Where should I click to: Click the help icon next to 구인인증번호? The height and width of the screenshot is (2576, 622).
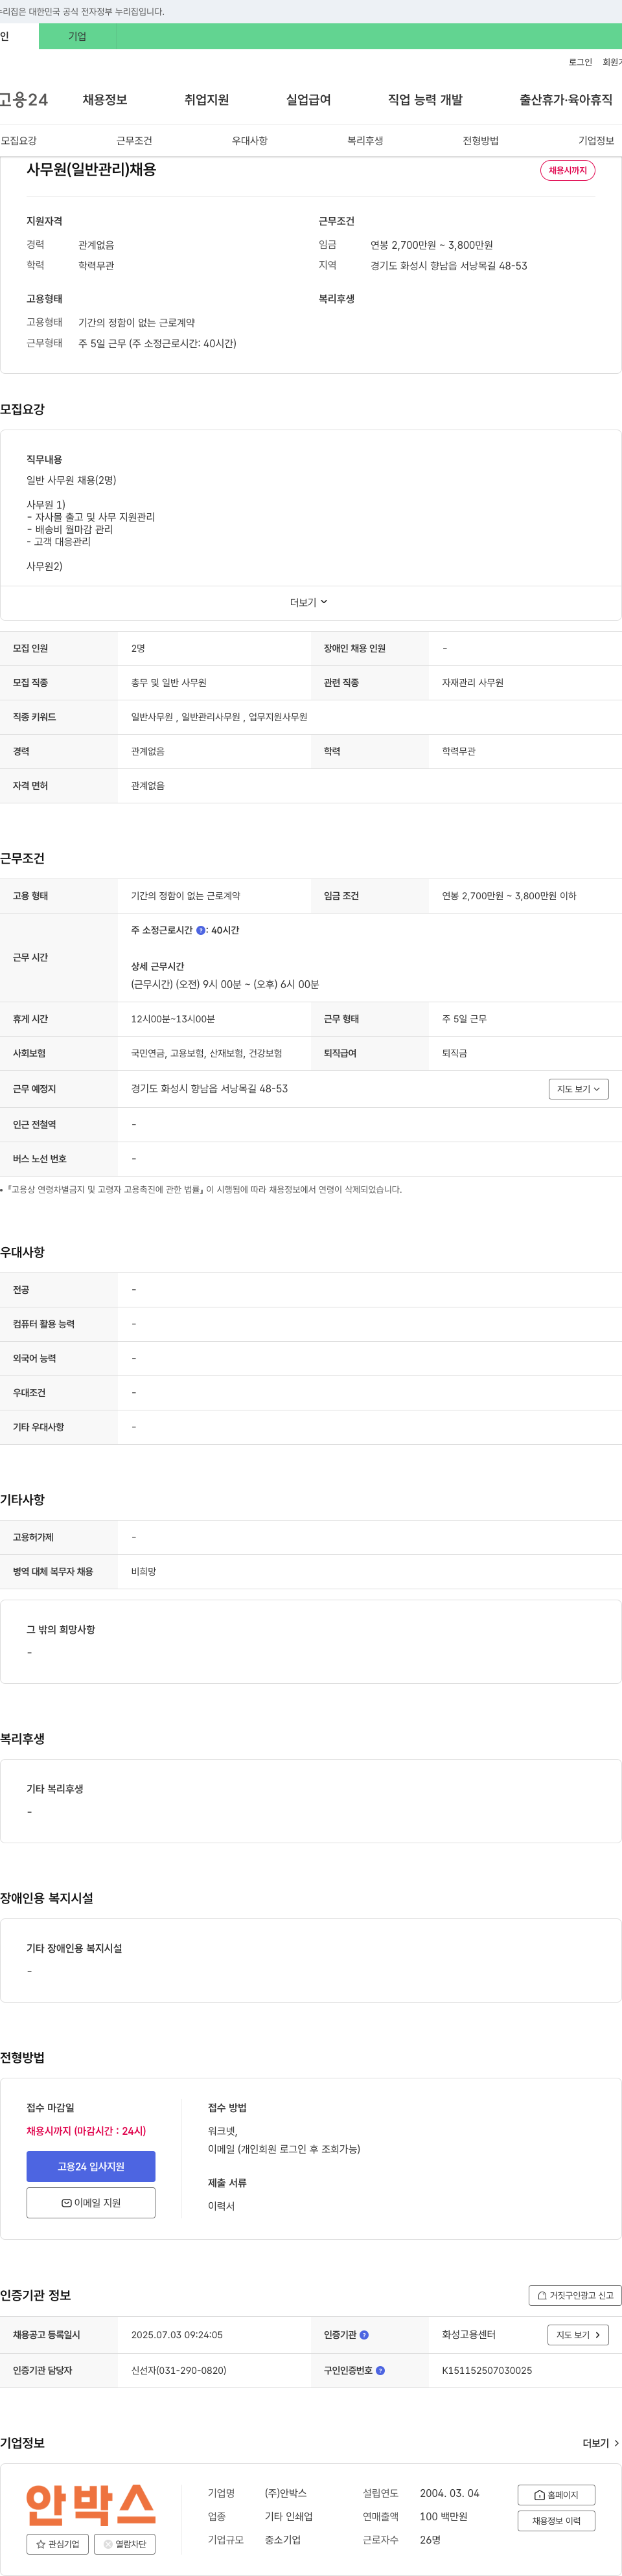coord(380,2370)
